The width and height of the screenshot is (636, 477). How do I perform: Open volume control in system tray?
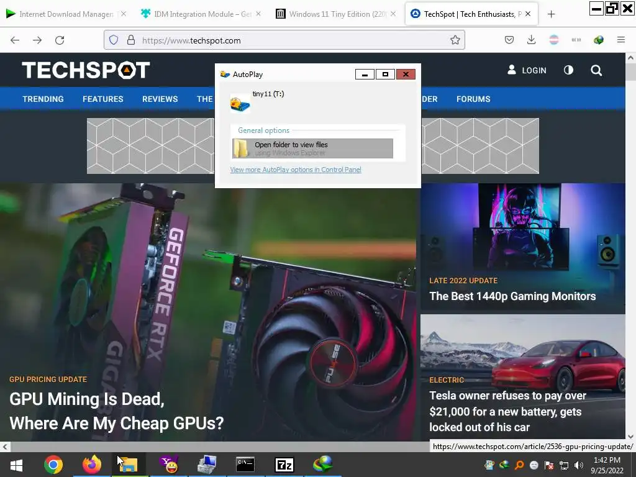[x=579, y=465]
